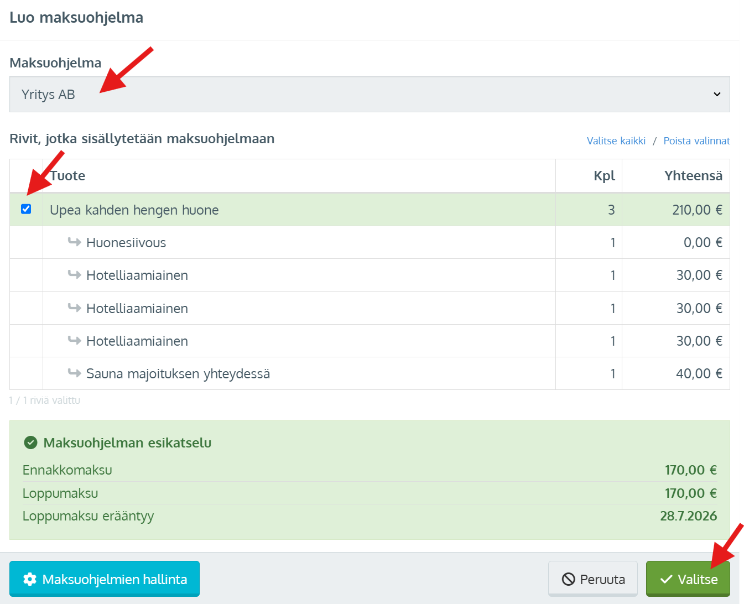The height and width of the screenshot is (604, 744).
Task: Click the green checkmark icon beside Maksuohjelman esikatselu
Action: pos(30,442)
